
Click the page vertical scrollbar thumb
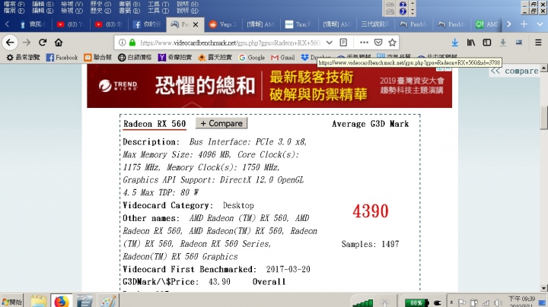543,118
